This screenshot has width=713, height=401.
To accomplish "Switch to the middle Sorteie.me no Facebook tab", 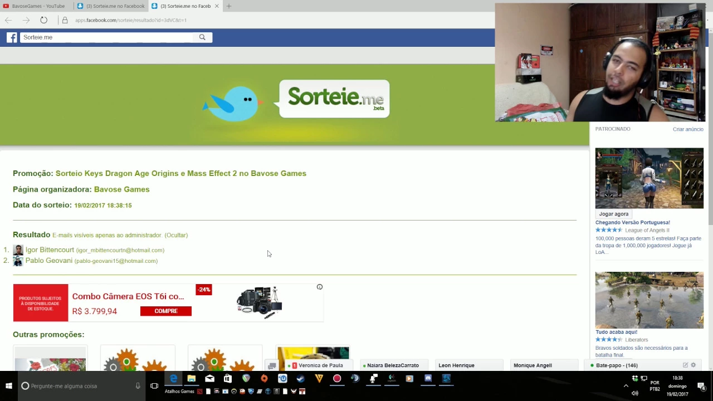I will coord(111,6).
